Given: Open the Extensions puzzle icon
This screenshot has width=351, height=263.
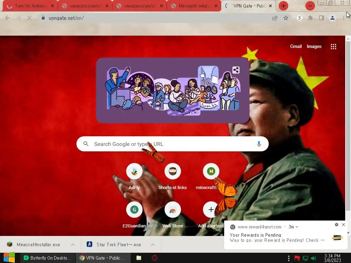Looking at the screenshot, I should (311, 18).
